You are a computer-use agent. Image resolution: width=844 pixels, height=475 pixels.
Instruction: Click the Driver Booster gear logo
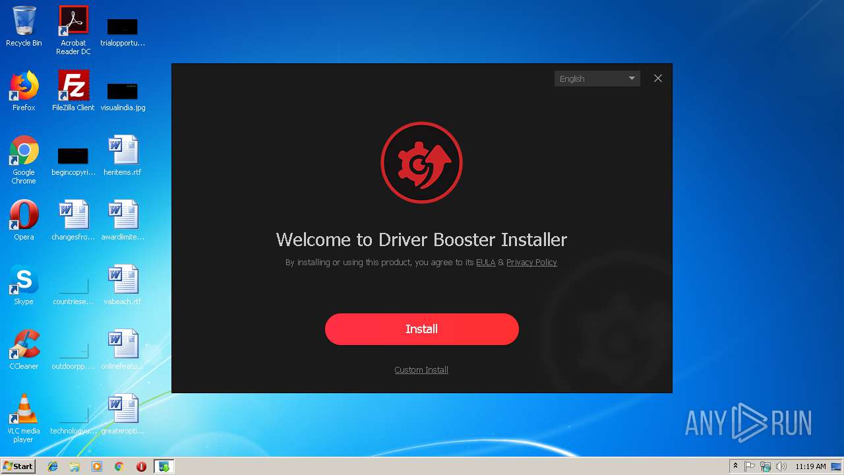421,163
